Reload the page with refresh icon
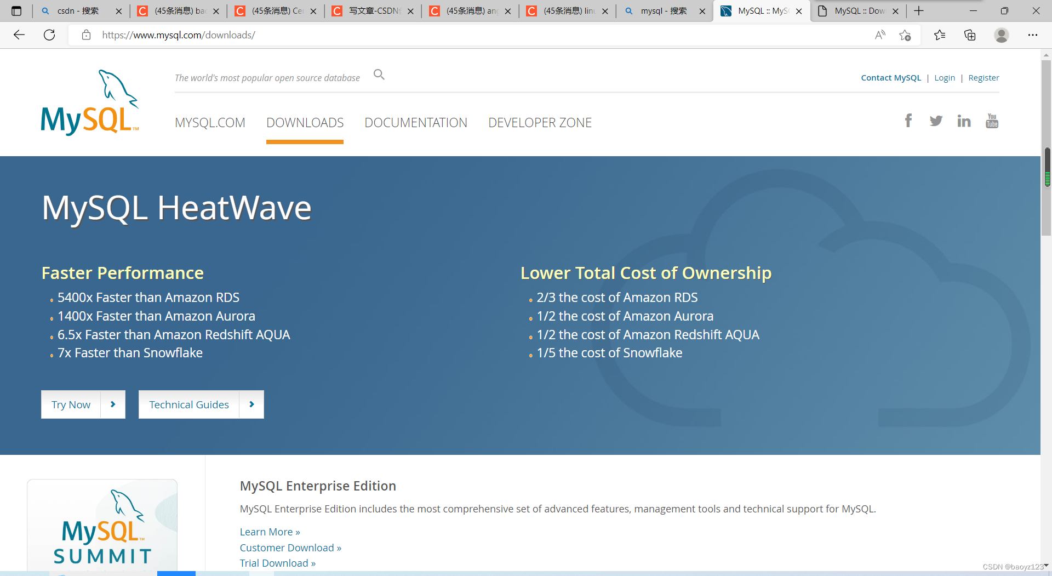Screen dimensions: 1052x576 click(x=49, y=35)
